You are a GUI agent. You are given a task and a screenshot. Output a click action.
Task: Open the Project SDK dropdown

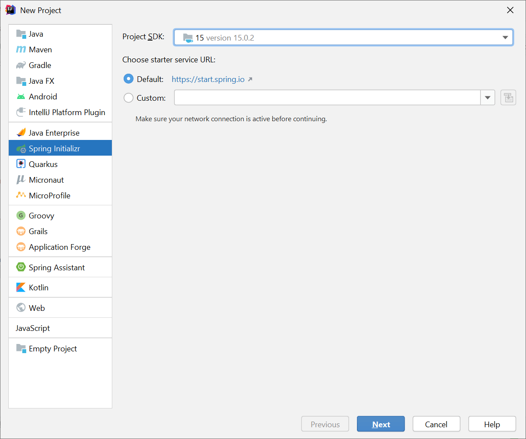pyautogui.click(x=343, y=37)
